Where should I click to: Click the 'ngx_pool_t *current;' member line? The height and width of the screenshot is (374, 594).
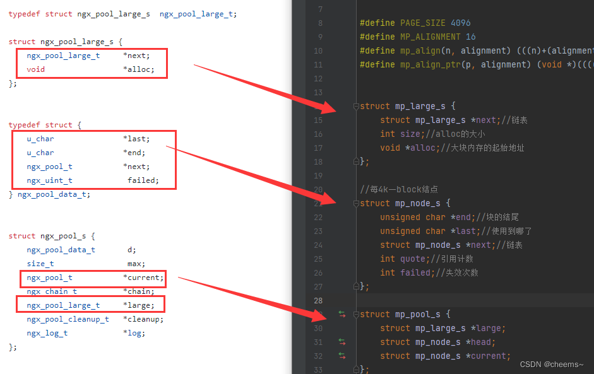[95, 278]
